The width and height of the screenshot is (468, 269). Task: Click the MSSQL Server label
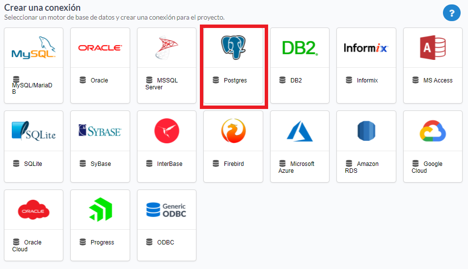coord(162,84)
